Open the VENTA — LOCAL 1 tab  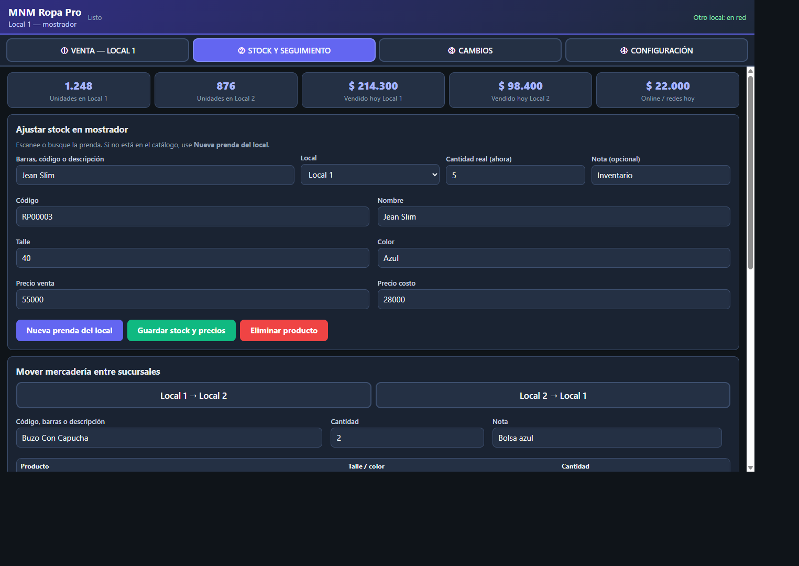point(97,50)
